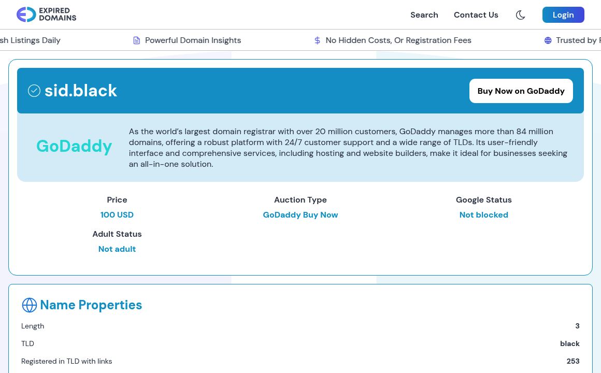Click the dollar icon beside No Hidden Costs
The width and height of the screenshot is (601, 373).
[317, 40]
